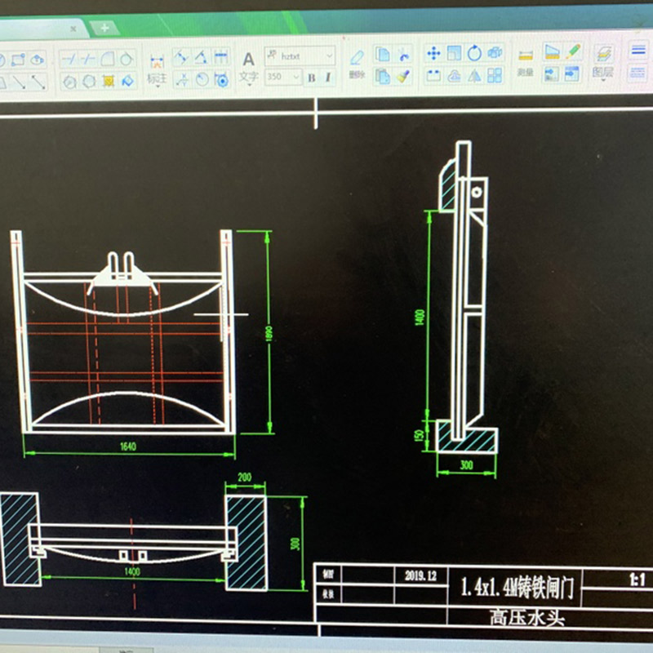653x653 pixels.
Task: Select the tangent circle tool
Action: click(x=127, y=59)
